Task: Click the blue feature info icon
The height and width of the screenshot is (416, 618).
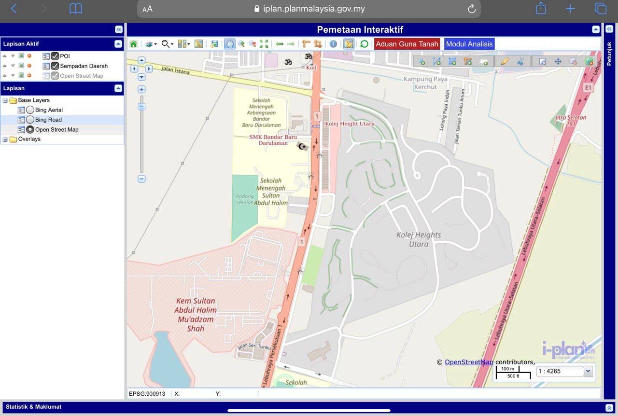Action: coord(333,44)
